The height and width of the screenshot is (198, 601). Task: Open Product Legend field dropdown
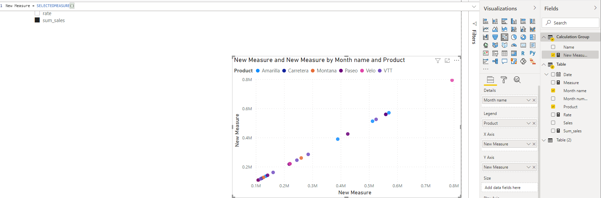[x=528, y=123]
